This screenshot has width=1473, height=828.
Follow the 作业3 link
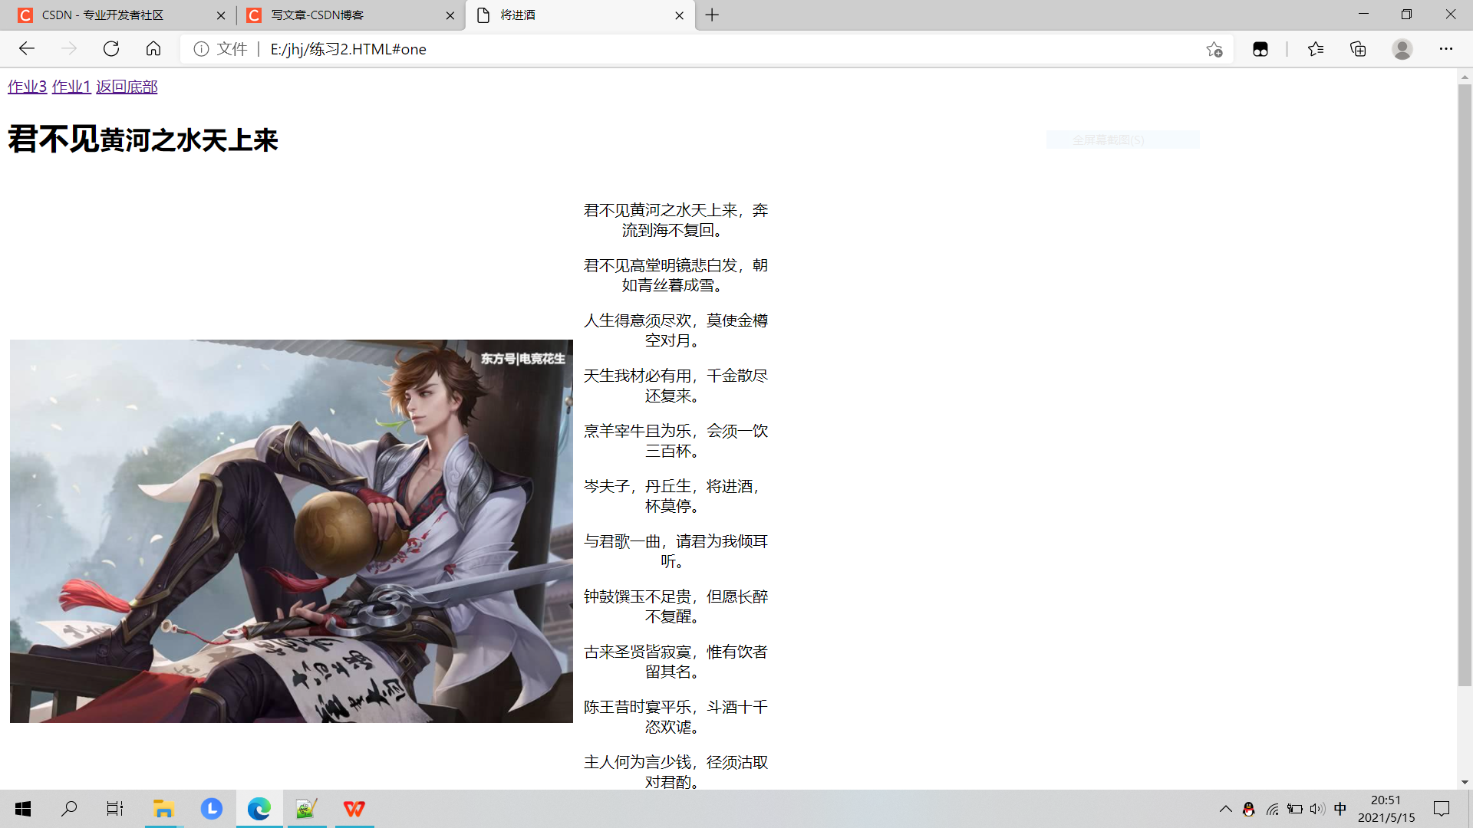pyautogui.click(x=27, y=87)
